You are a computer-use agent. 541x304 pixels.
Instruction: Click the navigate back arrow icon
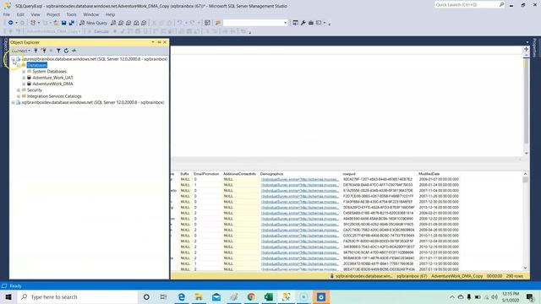11,23
